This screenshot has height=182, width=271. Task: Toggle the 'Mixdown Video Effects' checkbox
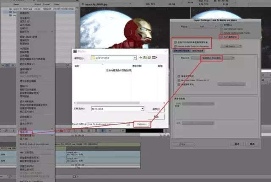[x=179, y=80]
